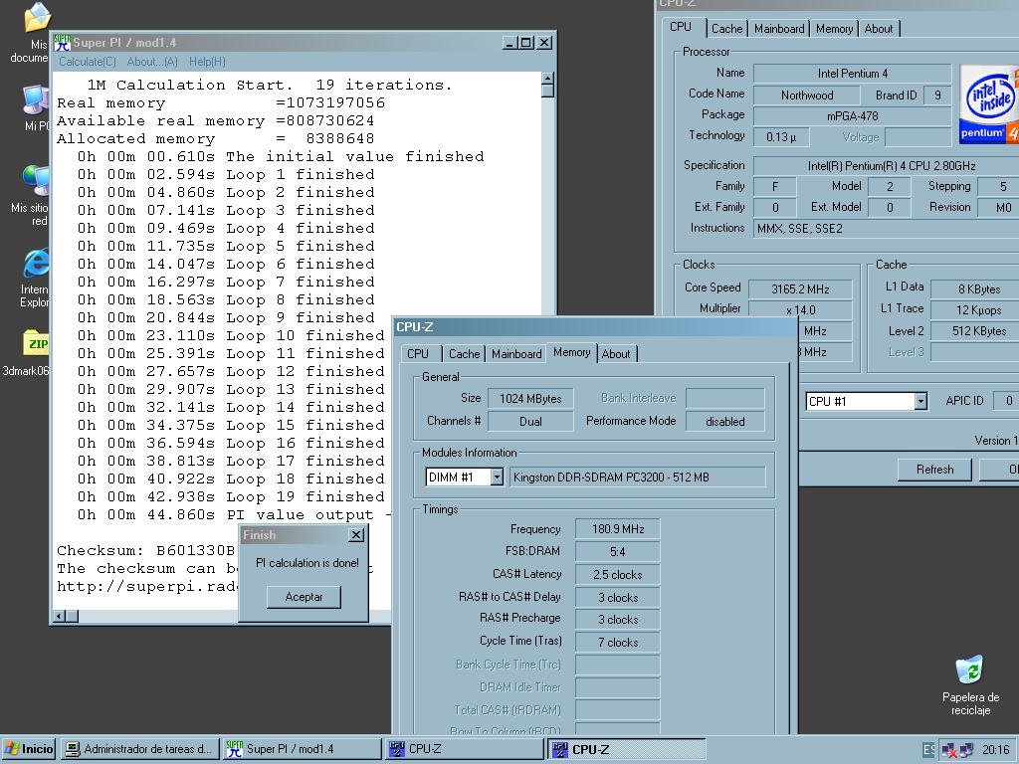Click the Channels # Dual field
1019x764 pixels.
click(x=530, y=421)
